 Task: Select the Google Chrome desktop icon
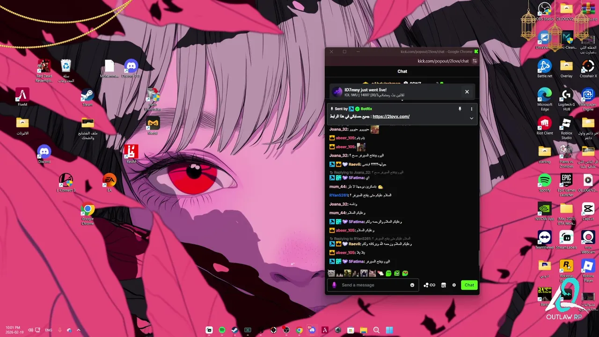88,214
